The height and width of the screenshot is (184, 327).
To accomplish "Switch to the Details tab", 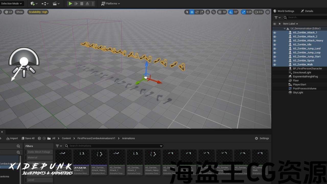I will (x=307, y=11).
